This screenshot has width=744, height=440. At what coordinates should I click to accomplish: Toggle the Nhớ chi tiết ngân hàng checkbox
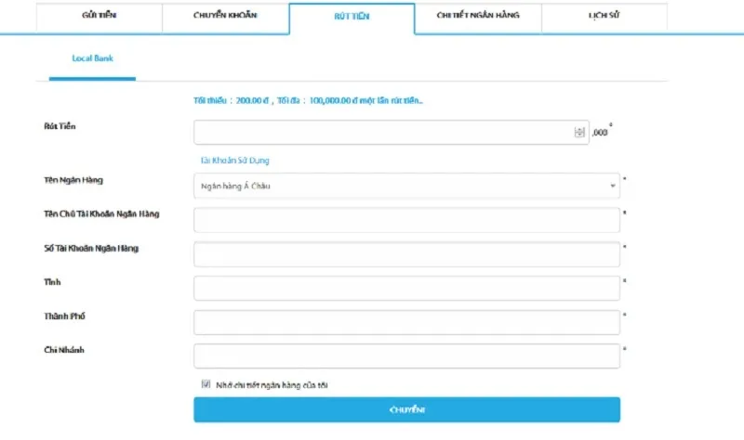coord(206,384)
